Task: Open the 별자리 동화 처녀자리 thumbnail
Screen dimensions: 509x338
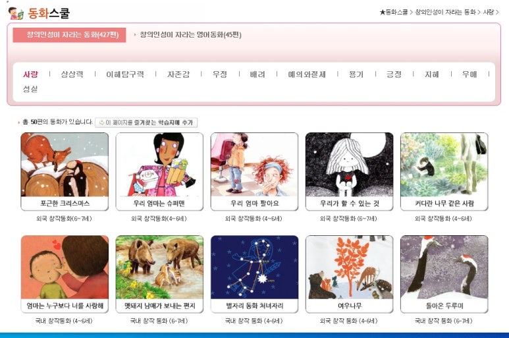Action: click(254, 268)
